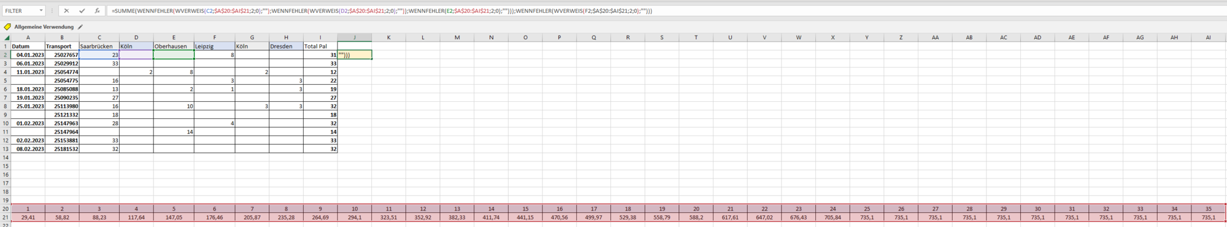The height and width of the screenshot is (227, 1227).
Task: Click the formula bar resize dots handle
Action: (53, 11)
